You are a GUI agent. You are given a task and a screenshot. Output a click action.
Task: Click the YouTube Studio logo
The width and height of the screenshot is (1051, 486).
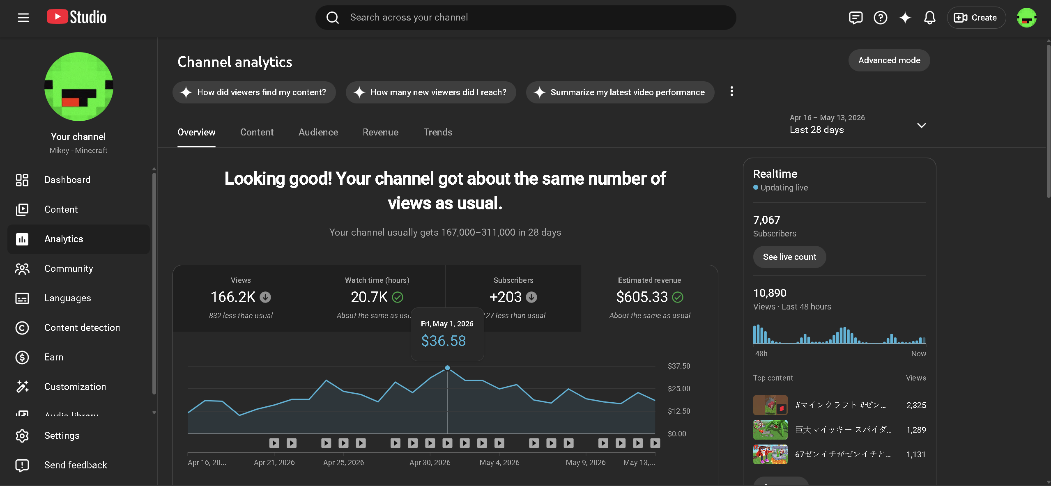(76, 17)
